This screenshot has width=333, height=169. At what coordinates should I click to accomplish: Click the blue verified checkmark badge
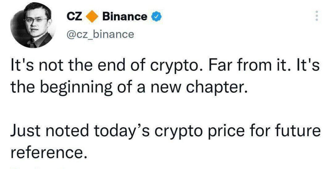coord(156,17)
